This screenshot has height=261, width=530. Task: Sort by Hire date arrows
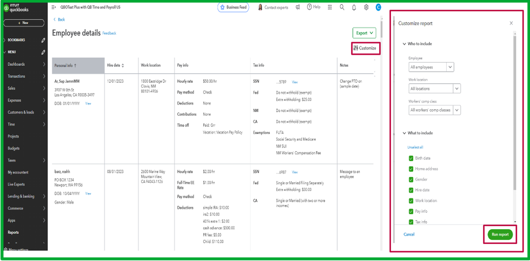click(x=123, y=66)
